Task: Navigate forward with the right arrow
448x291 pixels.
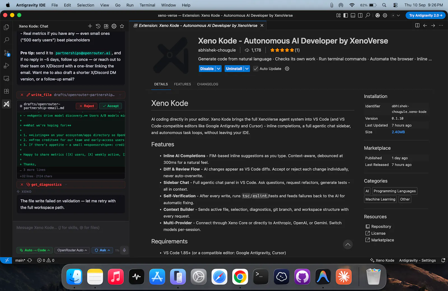Action: (x=433, y=25)
